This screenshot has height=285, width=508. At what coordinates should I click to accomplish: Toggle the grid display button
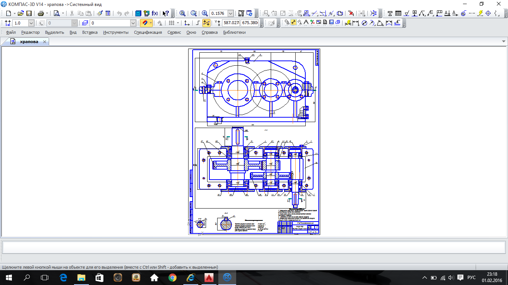pos(171,23)
